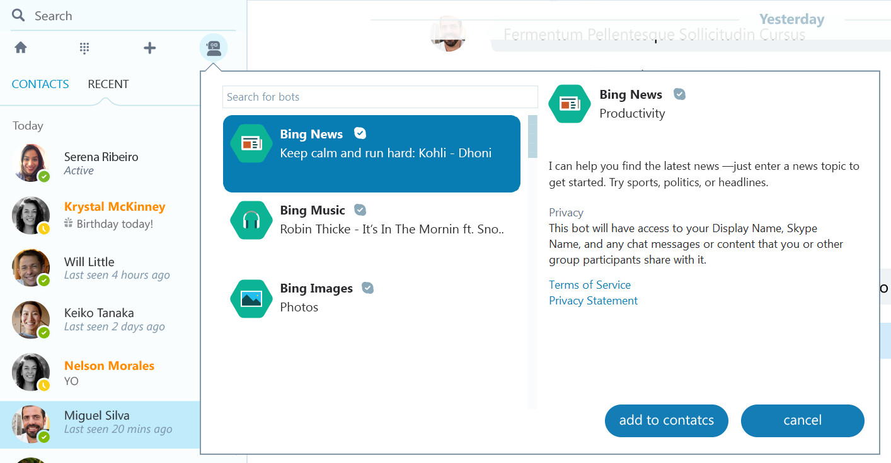Viewport: 891px width, 463px height.
Task: Click Miguel Silva's avatar
Action: 31,425
